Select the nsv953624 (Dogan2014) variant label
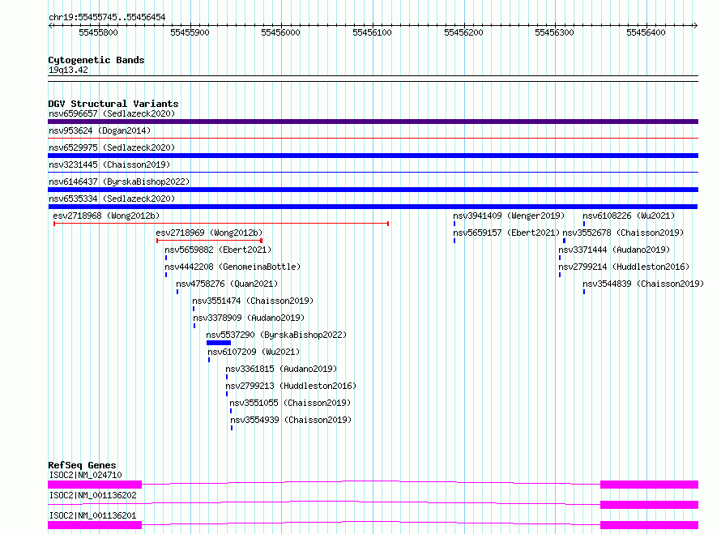This screenshot has width=721, height=534. click(100, 130)
